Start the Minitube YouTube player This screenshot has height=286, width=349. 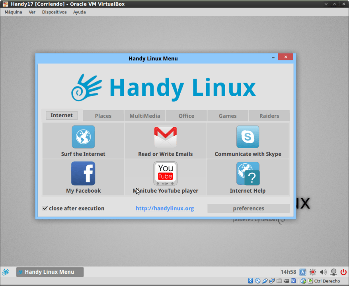click(x=165, y=173)
